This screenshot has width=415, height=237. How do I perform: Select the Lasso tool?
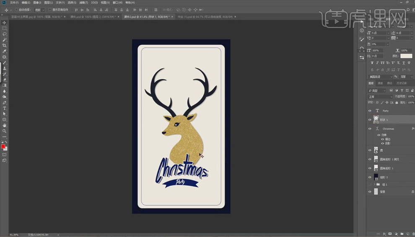tap(5, 34)
